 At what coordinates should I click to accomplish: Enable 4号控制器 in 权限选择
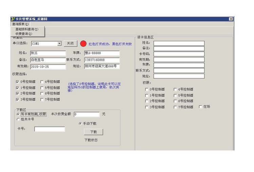[x=42, y=82]
